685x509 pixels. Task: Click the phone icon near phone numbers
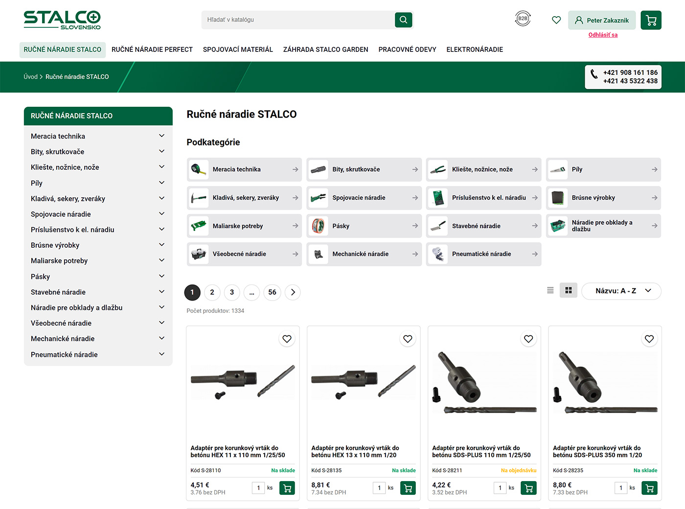click(594, 74)
